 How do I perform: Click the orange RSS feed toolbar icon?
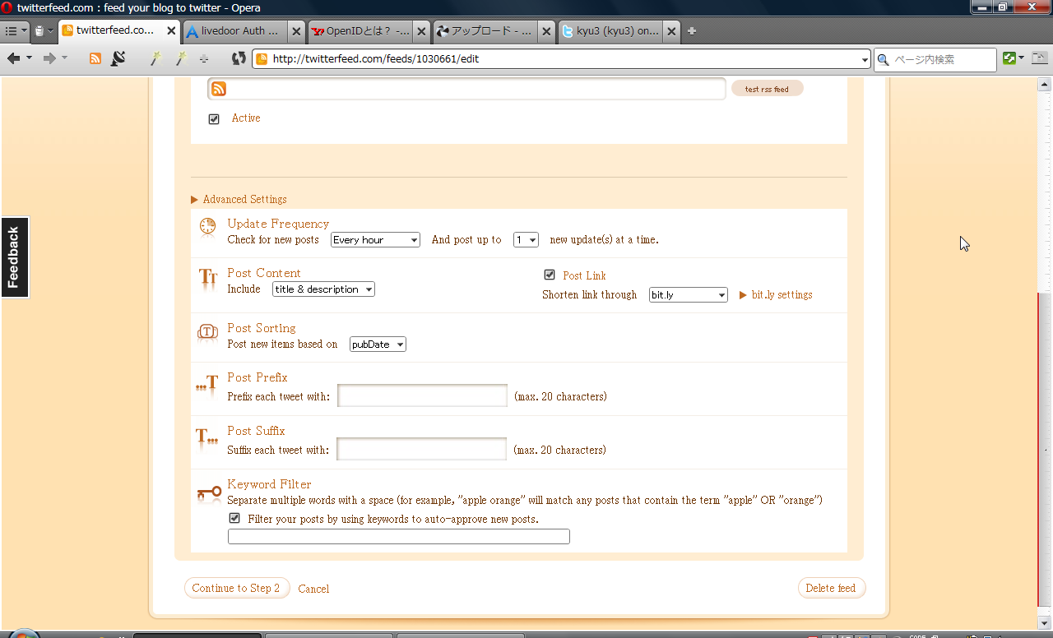point(95,58)
